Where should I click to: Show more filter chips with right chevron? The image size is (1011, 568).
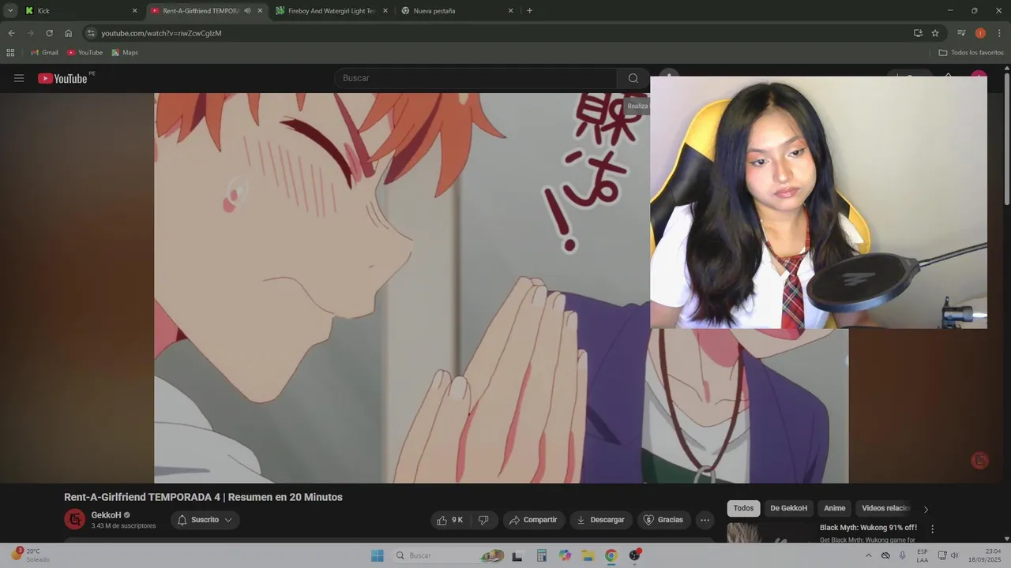point(926,509)
